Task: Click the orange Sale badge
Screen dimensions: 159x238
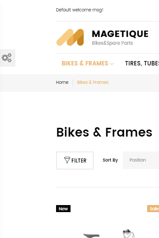Action: 153,209
